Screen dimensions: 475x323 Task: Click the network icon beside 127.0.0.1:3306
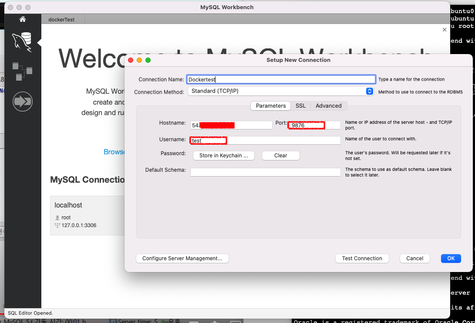(x=57, y=225)
